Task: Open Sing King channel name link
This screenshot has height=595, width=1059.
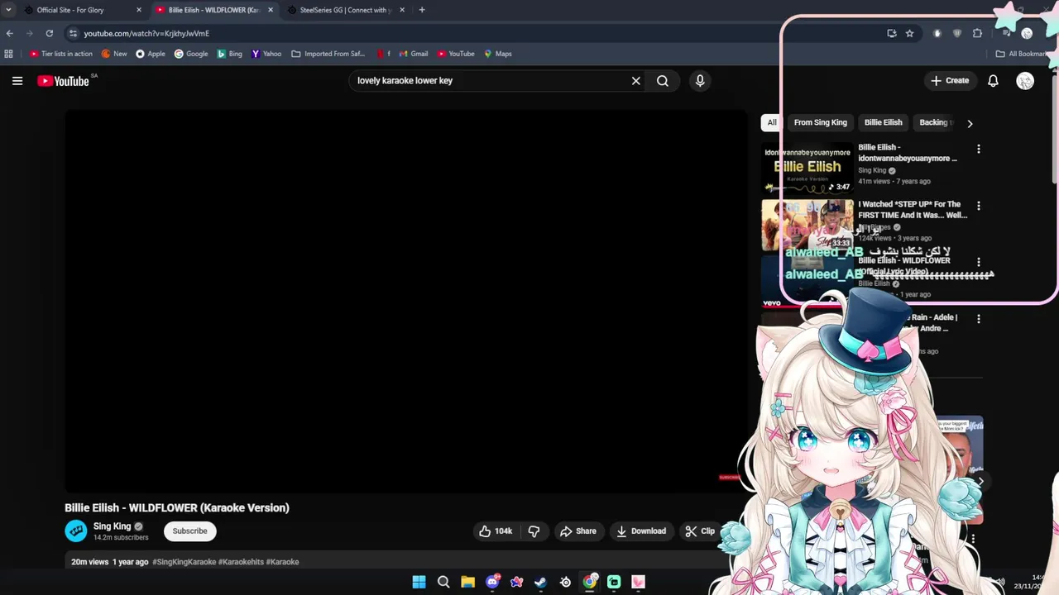Action: (x=113, y=526)
